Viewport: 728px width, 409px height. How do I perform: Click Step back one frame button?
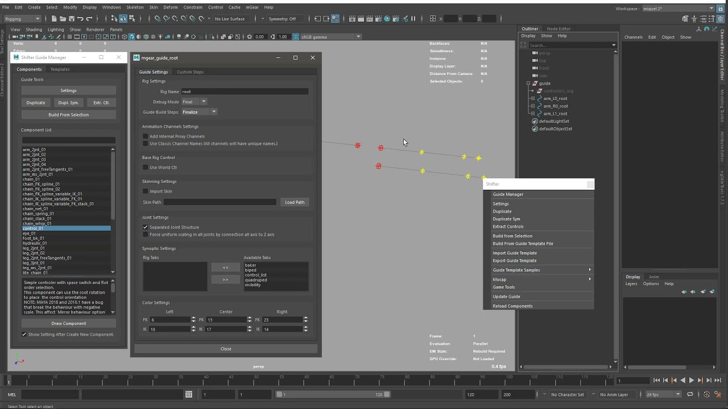(665, 381)
